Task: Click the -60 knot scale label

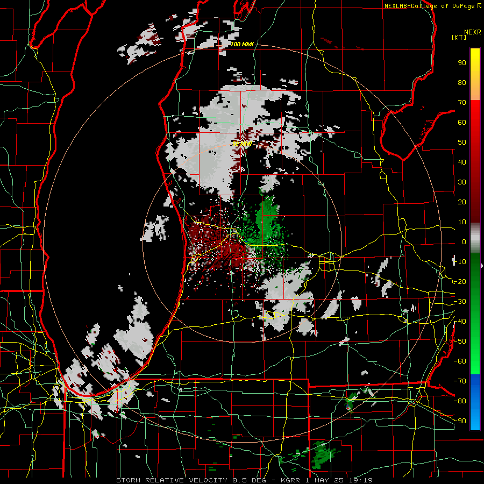Action: pyautogui.click(x=460, y=361)
